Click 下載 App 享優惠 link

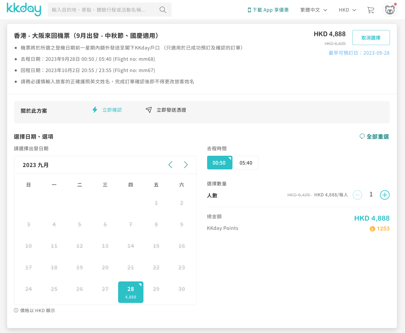tap(268, 10)
